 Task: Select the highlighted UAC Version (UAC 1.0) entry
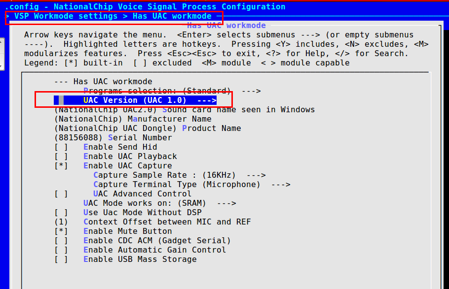[x=135, y=100]
